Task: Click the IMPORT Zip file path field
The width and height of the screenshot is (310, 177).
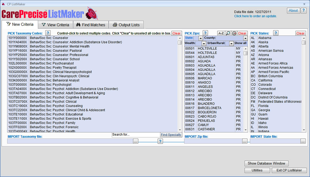Action: 213,141
